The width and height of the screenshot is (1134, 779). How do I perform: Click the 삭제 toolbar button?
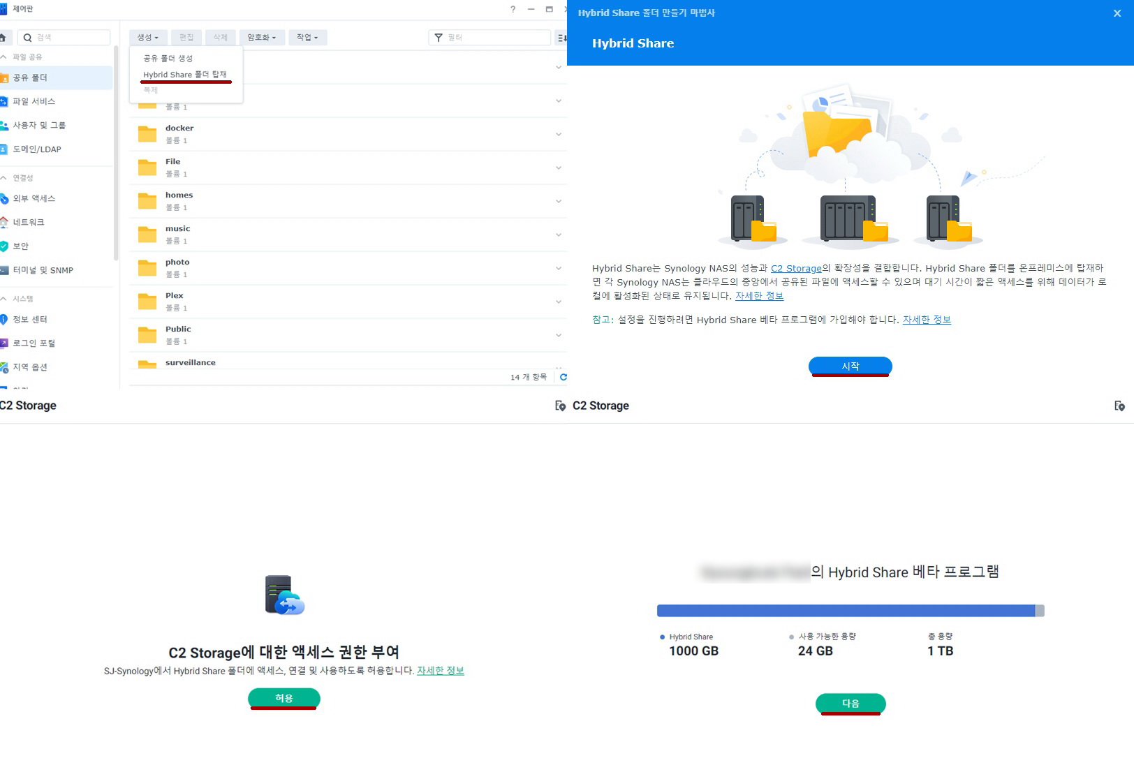(x=220, y=38)
